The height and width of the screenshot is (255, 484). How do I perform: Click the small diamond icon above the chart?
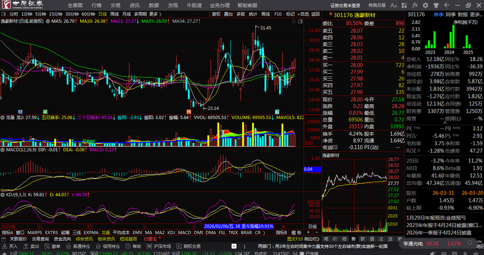click(294, 21)
